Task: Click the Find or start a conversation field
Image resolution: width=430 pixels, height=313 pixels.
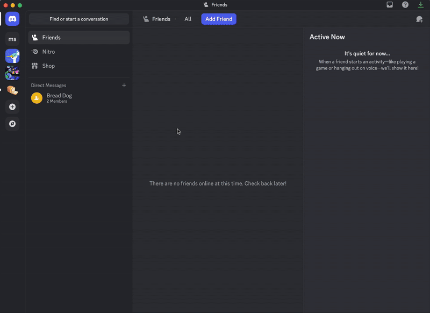Action: (x=78, y=18)
